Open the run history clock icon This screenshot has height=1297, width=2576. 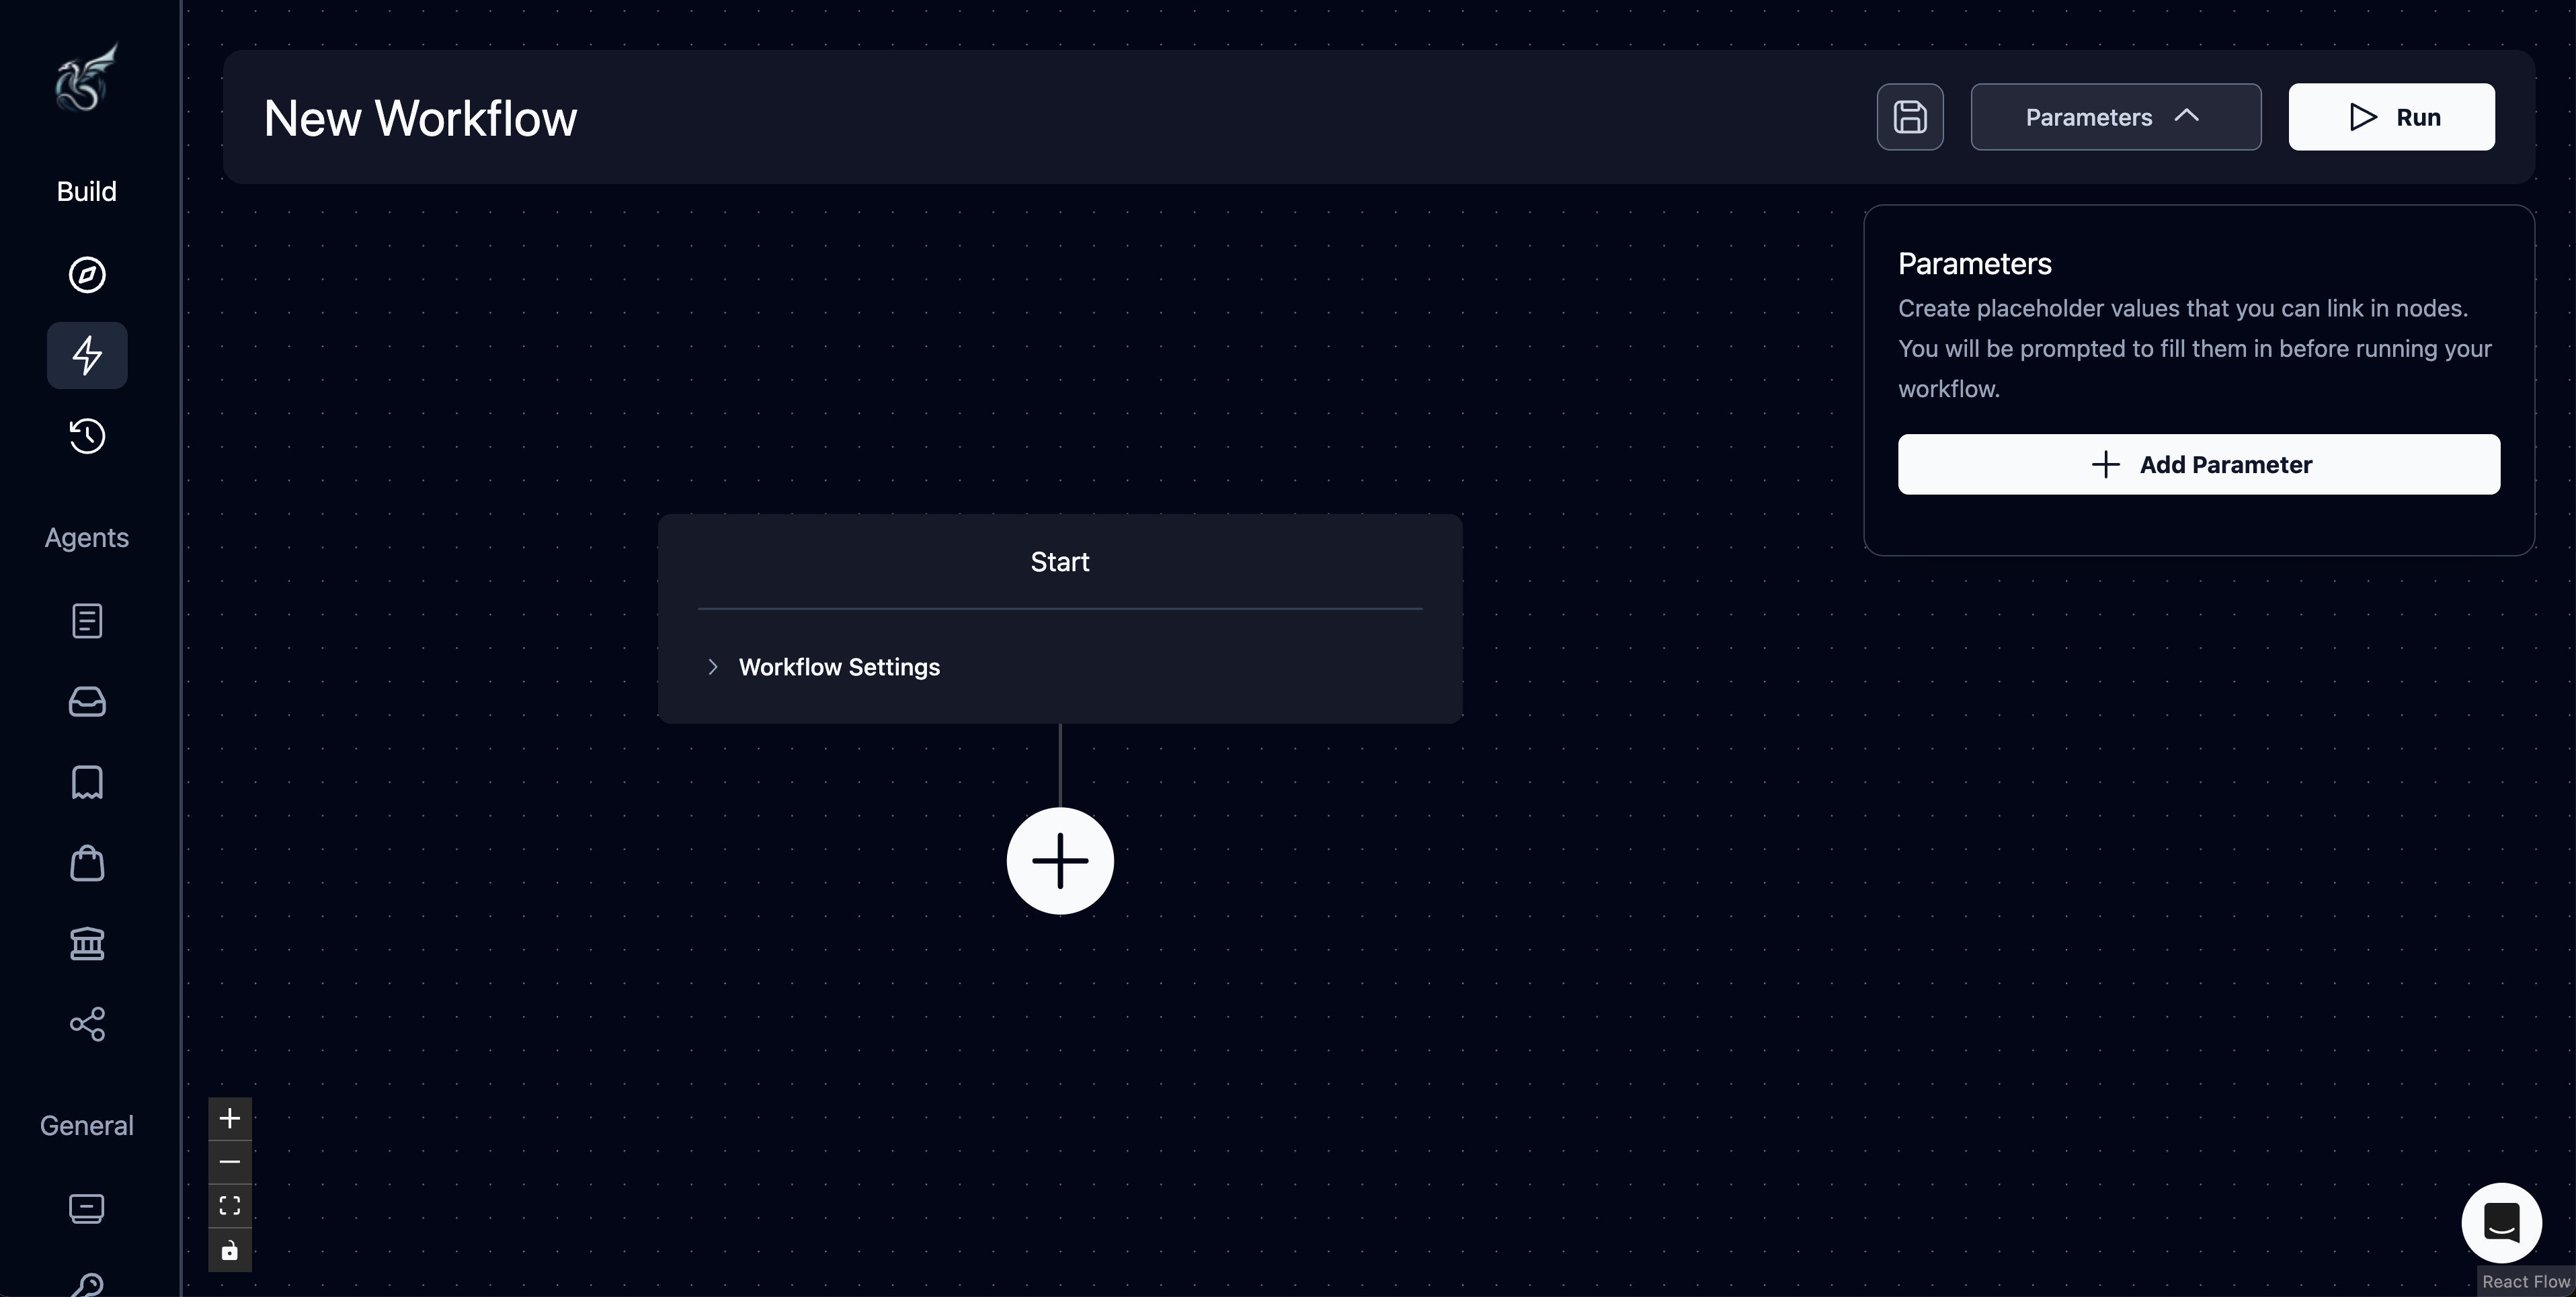pyautogui.click(x=86, y=436)
